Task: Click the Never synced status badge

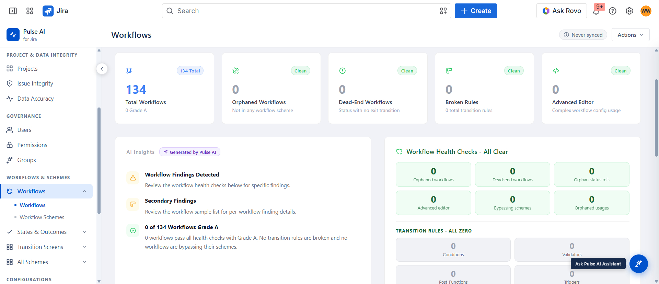Action: pos(583,35)
